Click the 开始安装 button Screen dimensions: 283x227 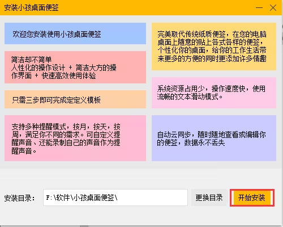click(x=252, y=197)
